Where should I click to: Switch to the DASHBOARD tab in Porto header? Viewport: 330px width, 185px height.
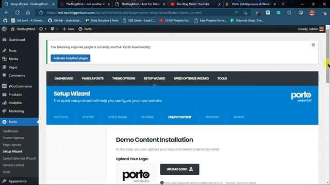(64, 79)
